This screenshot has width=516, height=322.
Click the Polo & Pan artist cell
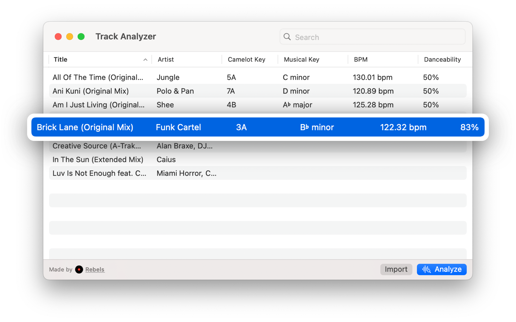pos(175,91)
